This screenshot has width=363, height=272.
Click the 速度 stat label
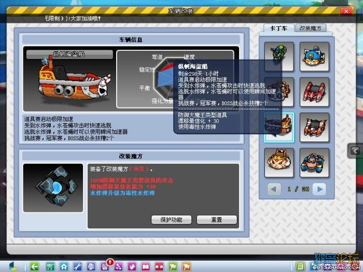189,57
